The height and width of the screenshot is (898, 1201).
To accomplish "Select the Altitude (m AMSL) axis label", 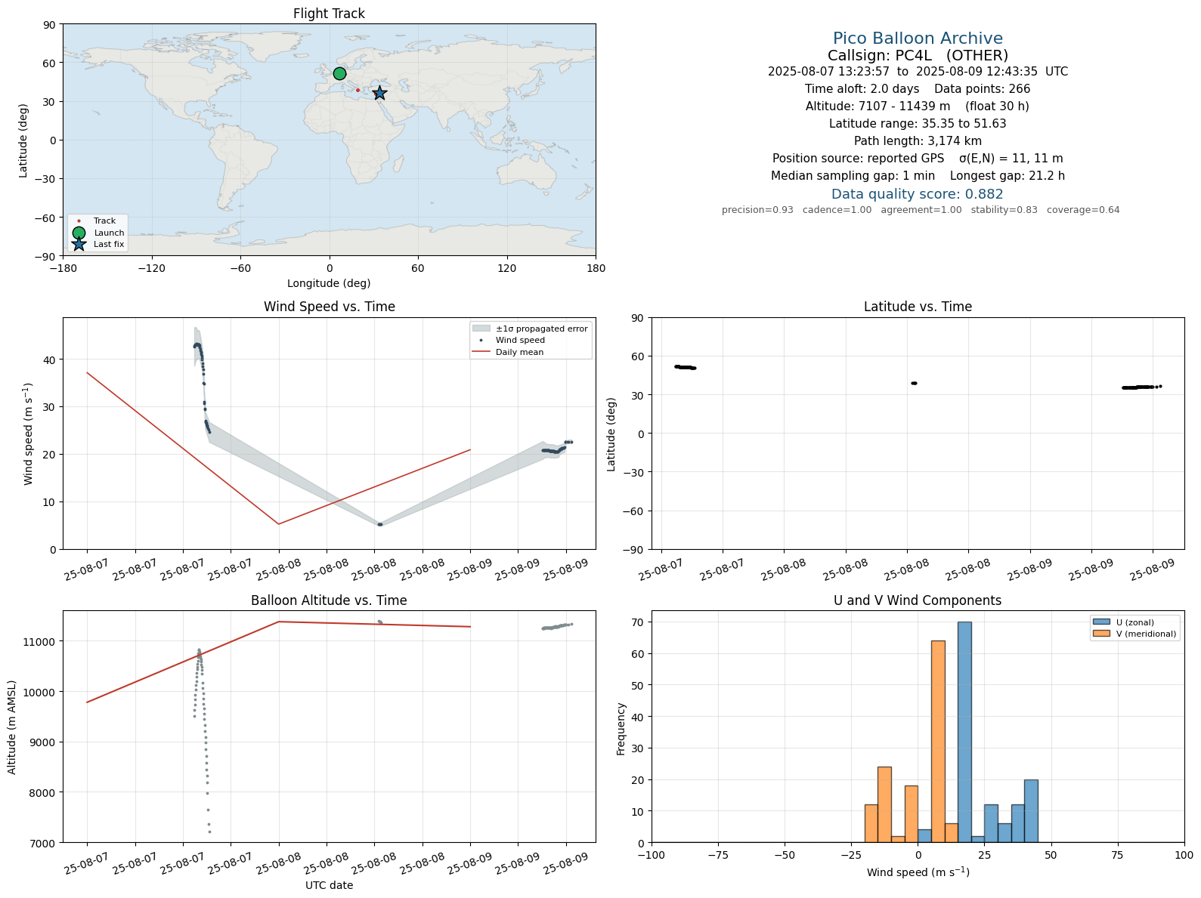I will [12, 727].
